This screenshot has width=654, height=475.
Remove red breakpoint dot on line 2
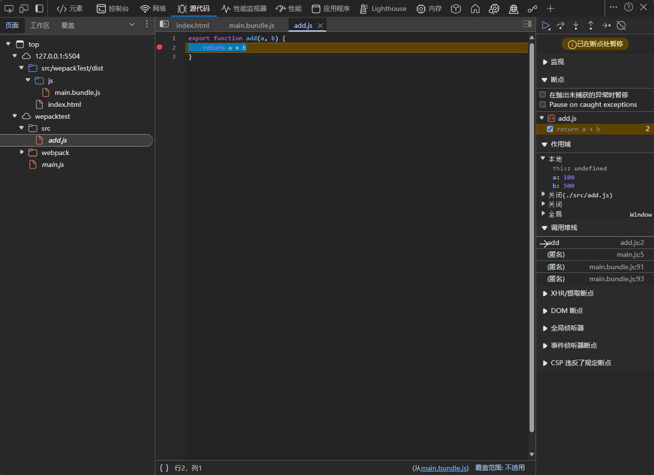(x=160, y=47)
